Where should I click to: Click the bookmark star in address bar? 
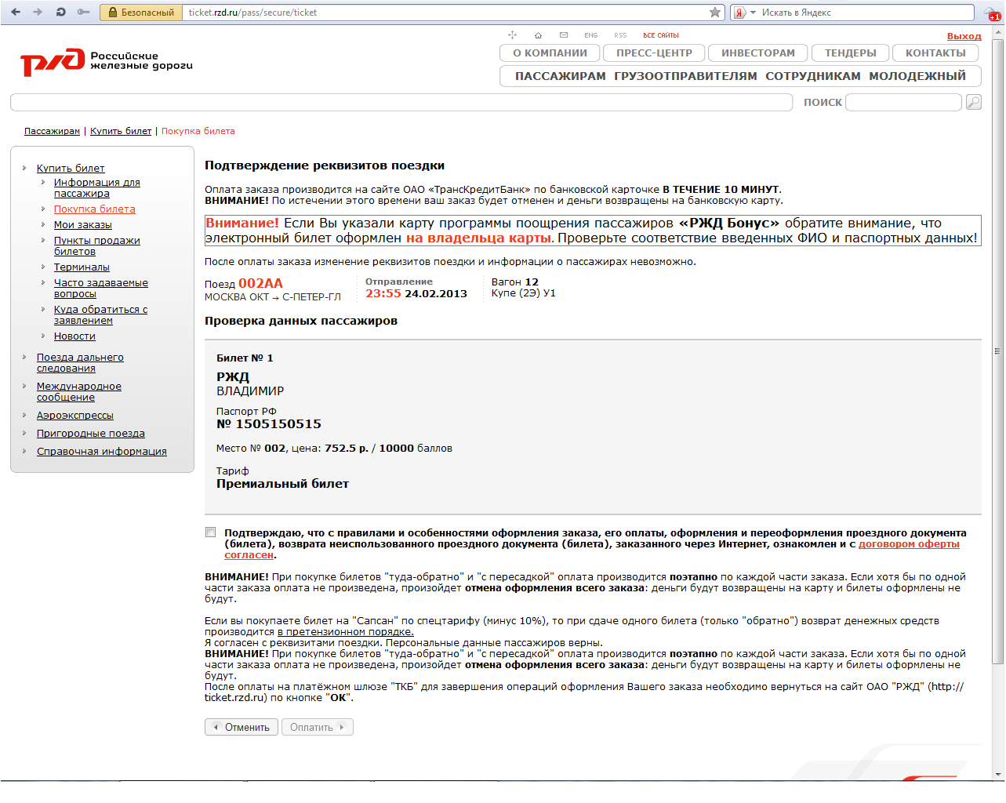point(714,13)
